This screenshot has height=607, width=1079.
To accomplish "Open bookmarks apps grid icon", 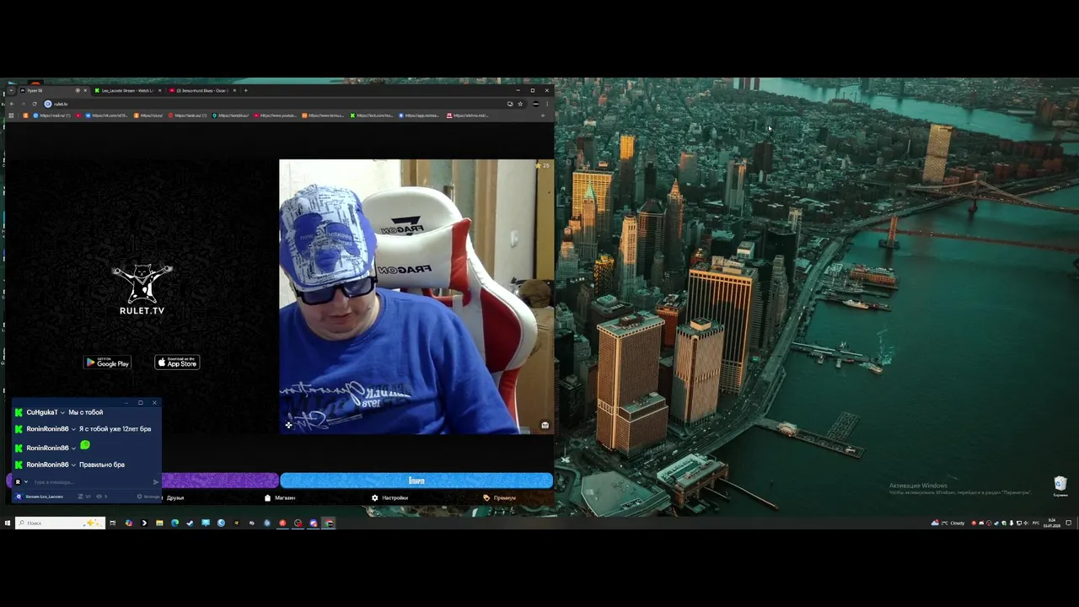I will point(11,115).
